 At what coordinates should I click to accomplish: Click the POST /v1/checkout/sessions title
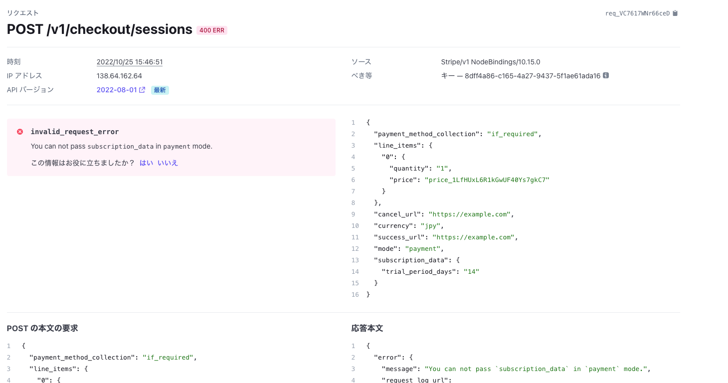[100, 29]
